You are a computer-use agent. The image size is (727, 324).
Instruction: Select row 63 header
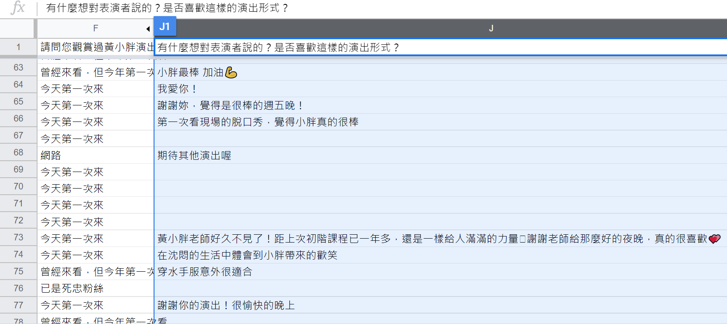pos(18,67)
